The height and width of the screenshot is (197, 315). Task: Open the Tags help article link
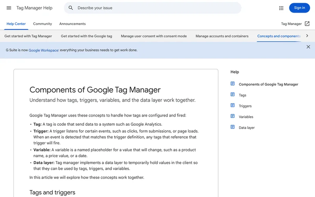(x=243, y=95)
